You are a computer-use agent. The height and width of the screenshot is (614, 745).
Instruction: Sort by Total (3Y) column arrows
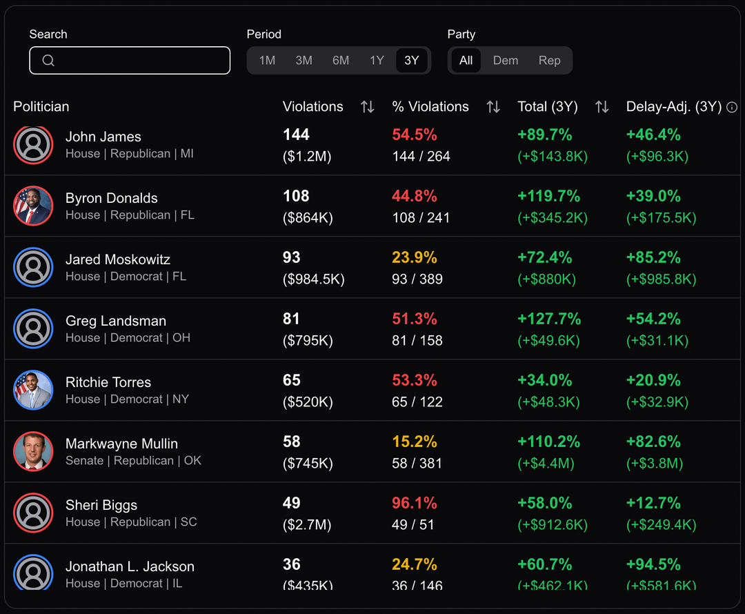[x=602, y=107]
